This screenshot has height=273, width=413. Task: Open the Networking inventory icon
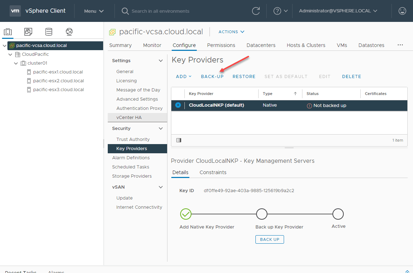[69, 32]
